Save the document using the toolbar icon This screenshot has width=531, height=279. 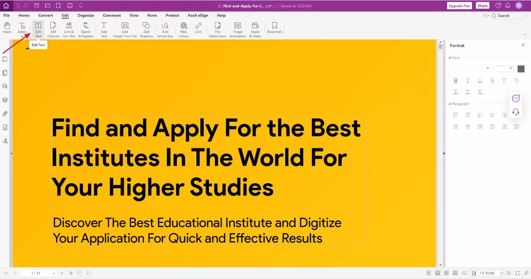pos(37,6)
